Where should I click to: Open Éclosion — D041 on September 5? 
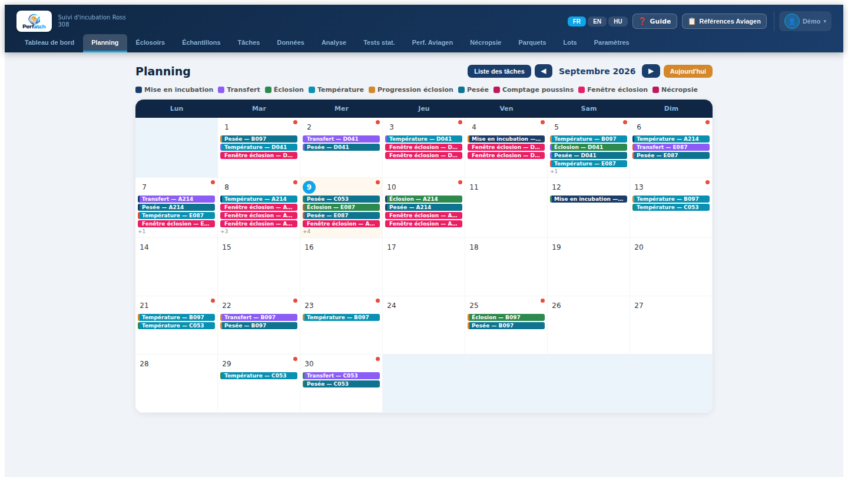pyautogui.click(x=589, y=147)
